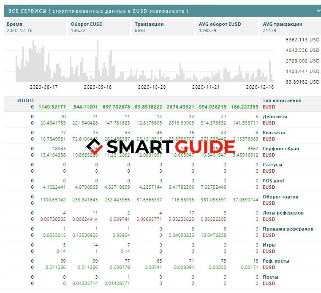Open the POS pool row label
This screenshot has height=293, width=321.
coord(273,181)
